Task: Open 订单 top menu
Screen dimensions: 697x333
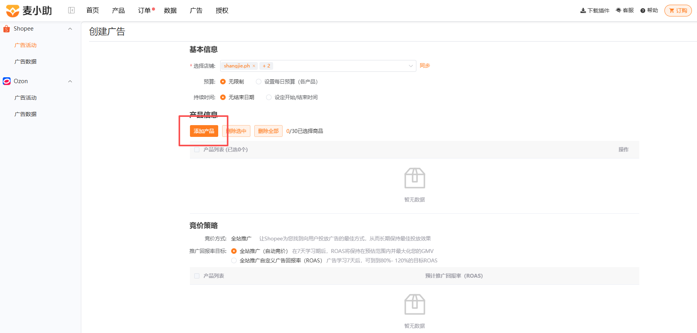Action: pos(144,11)
